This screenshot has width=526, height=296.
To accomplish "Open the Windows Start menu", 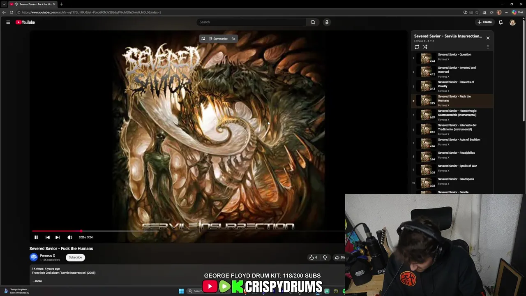I will [x=181, y=291].
